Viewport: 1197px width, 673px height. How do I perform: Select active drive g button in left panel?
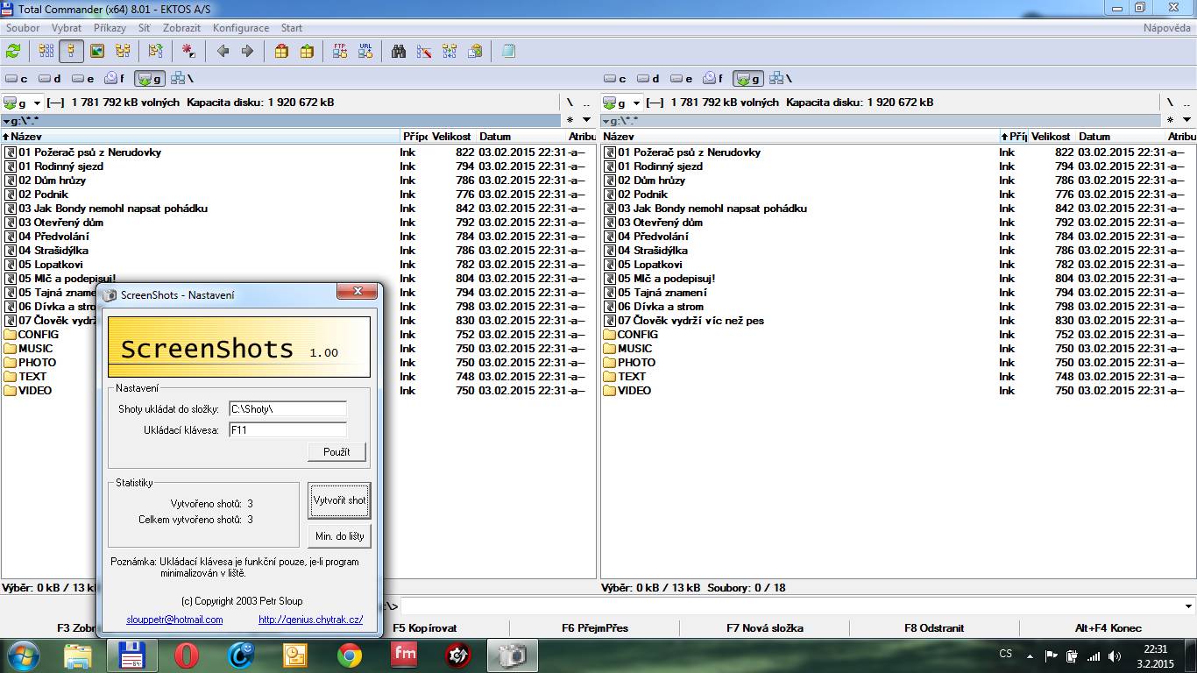tap(148, 79)
